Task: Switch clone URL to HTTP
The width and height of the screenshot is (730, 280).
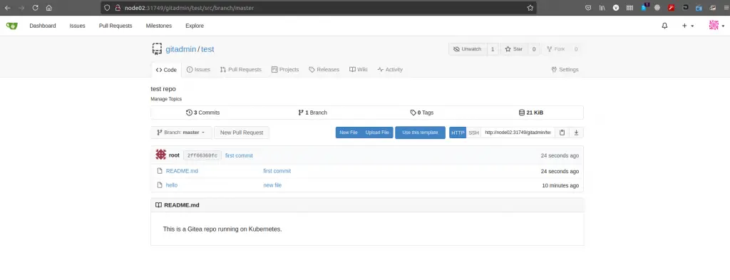Action: [458, 133]
